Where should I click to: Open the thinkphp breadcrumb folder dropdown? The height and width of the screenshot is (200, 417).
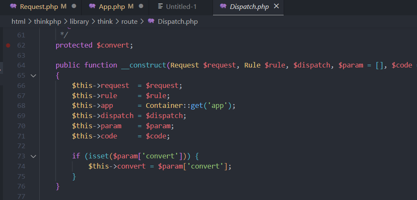click(x=48, y=21)
